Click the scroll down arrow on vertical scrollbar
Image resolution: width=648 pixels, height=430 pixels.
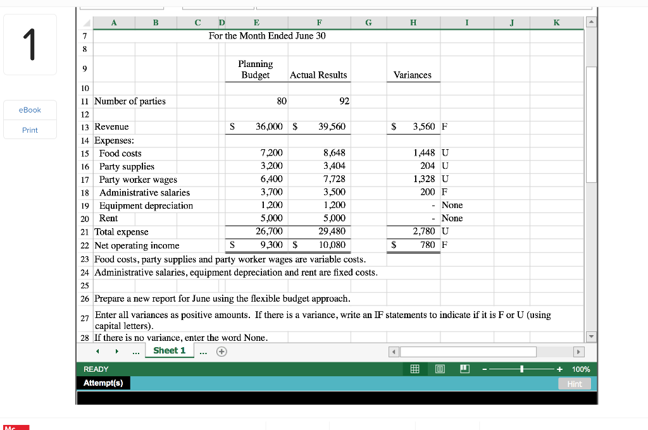tap(590, 337)
